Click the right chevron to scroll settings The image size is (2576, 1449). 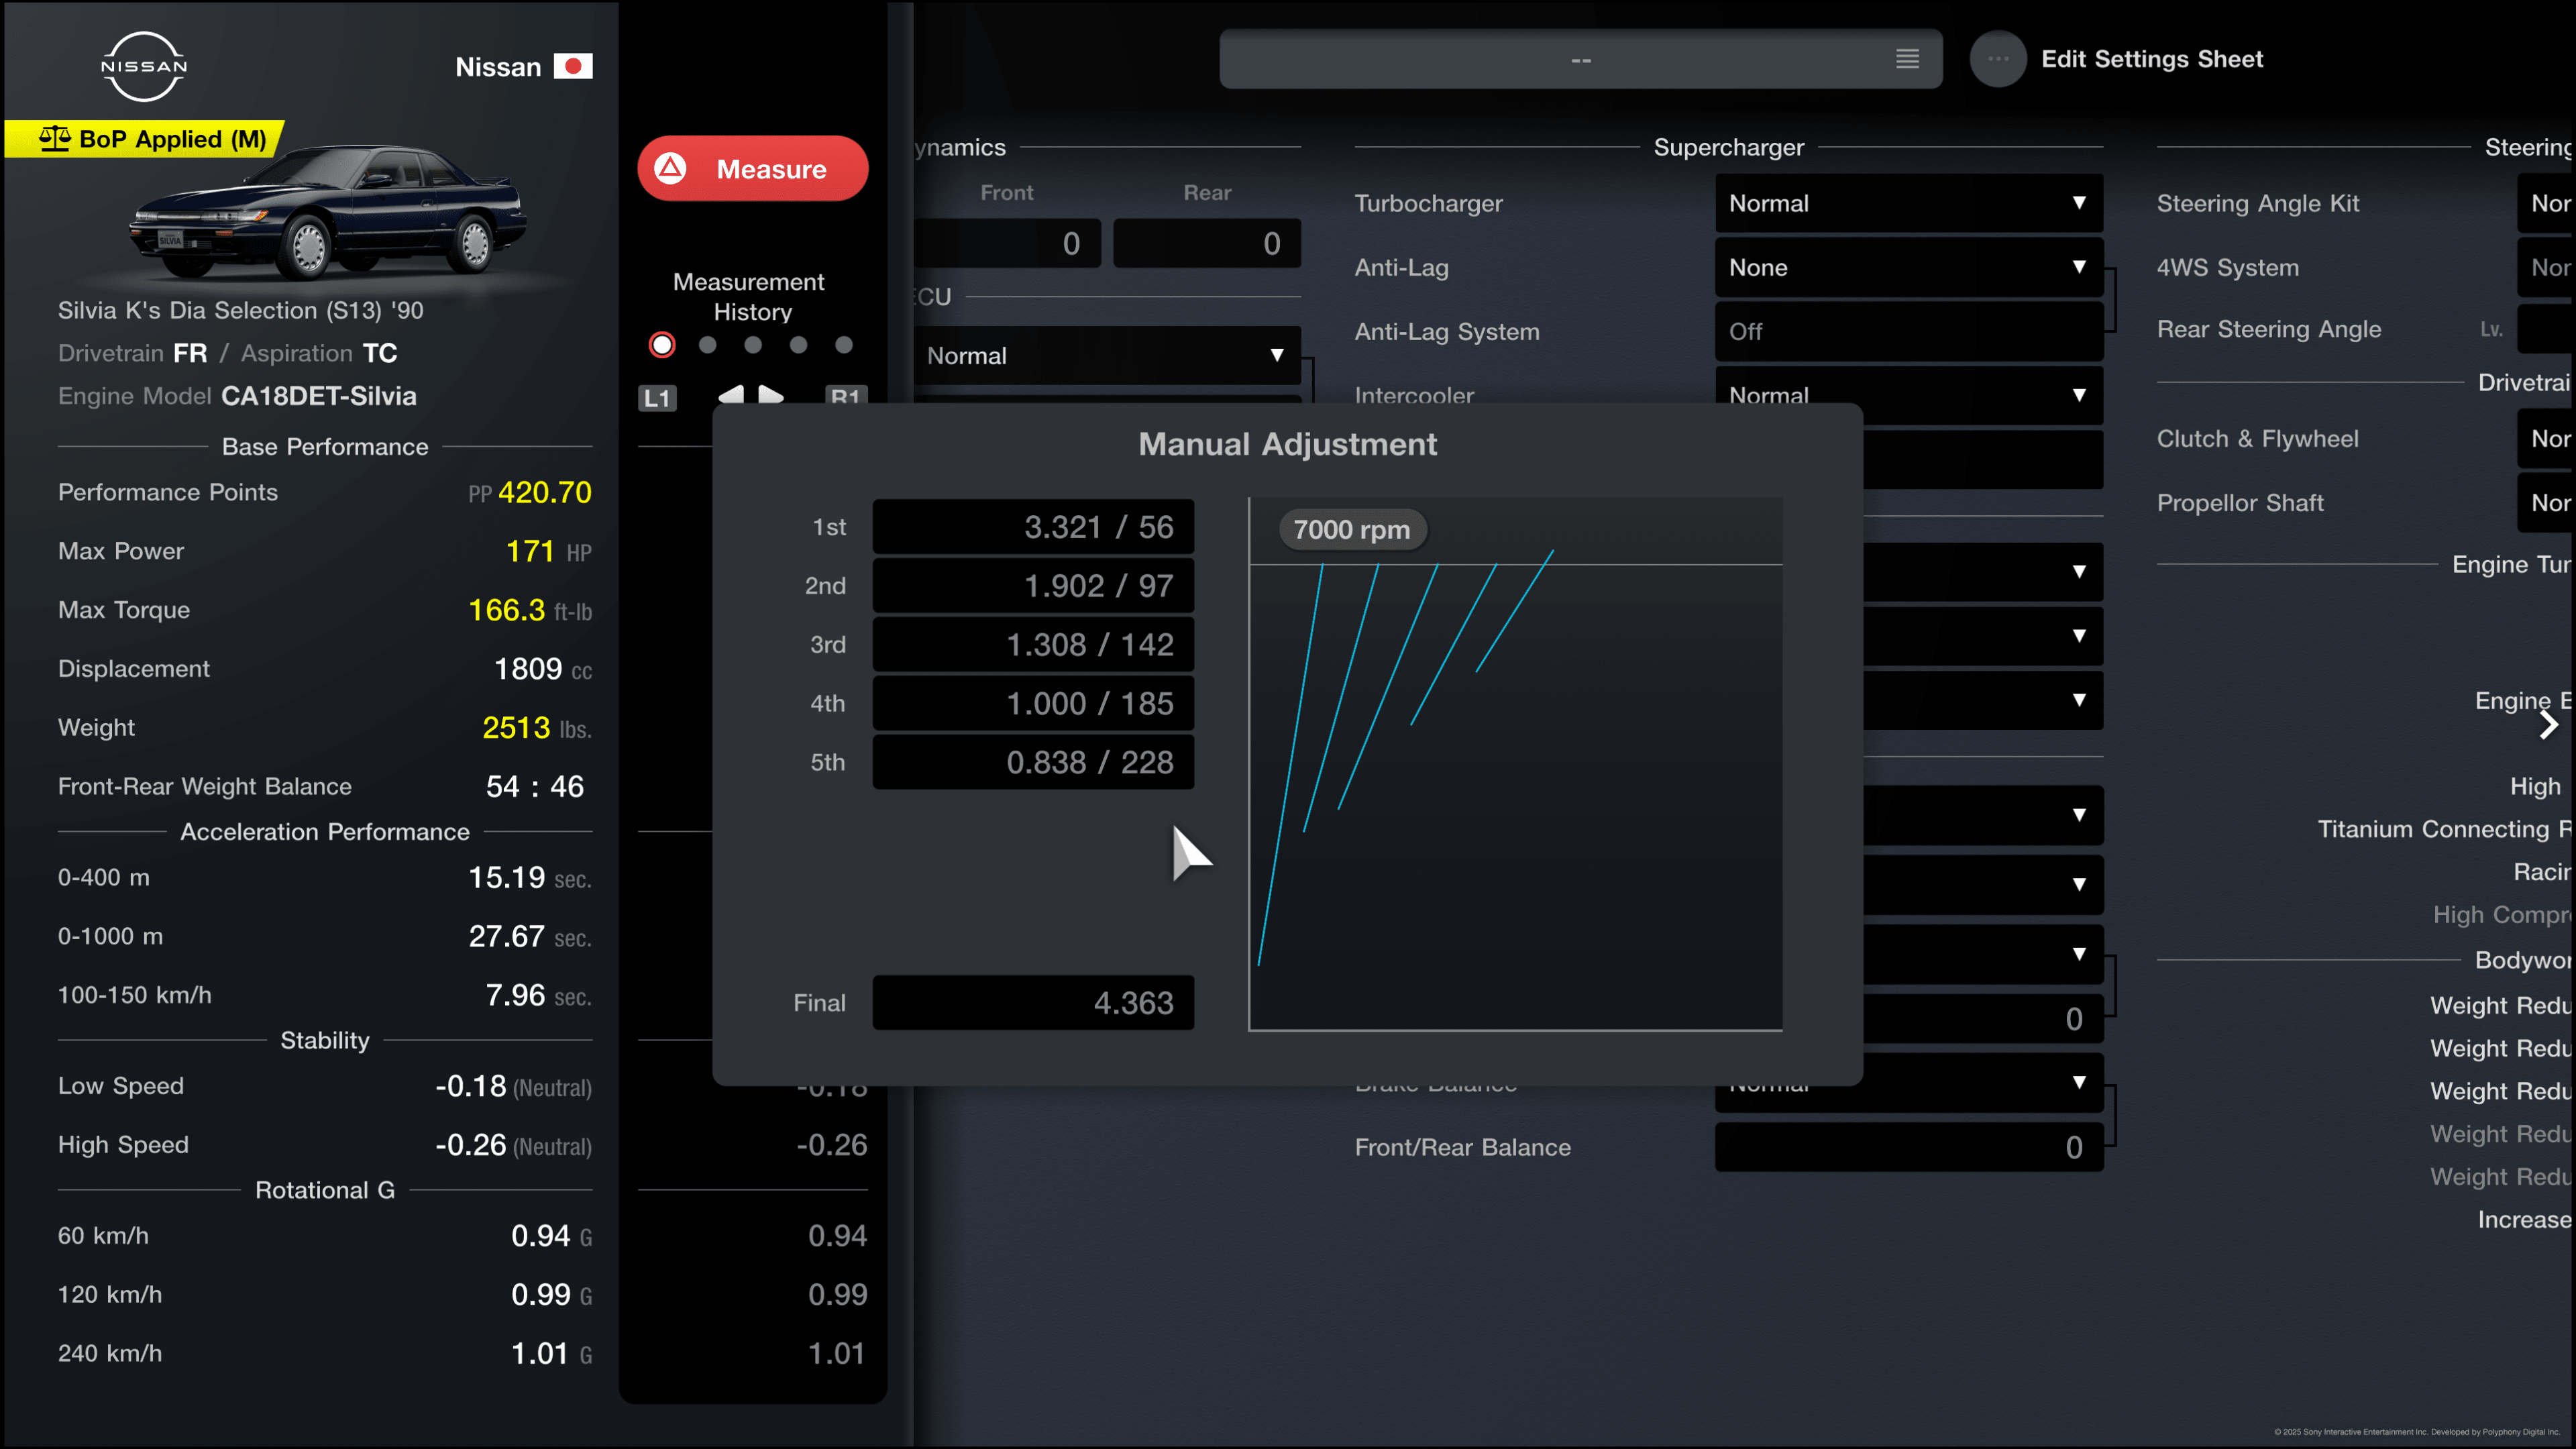pyautogui.click(x=2548, y=725)
